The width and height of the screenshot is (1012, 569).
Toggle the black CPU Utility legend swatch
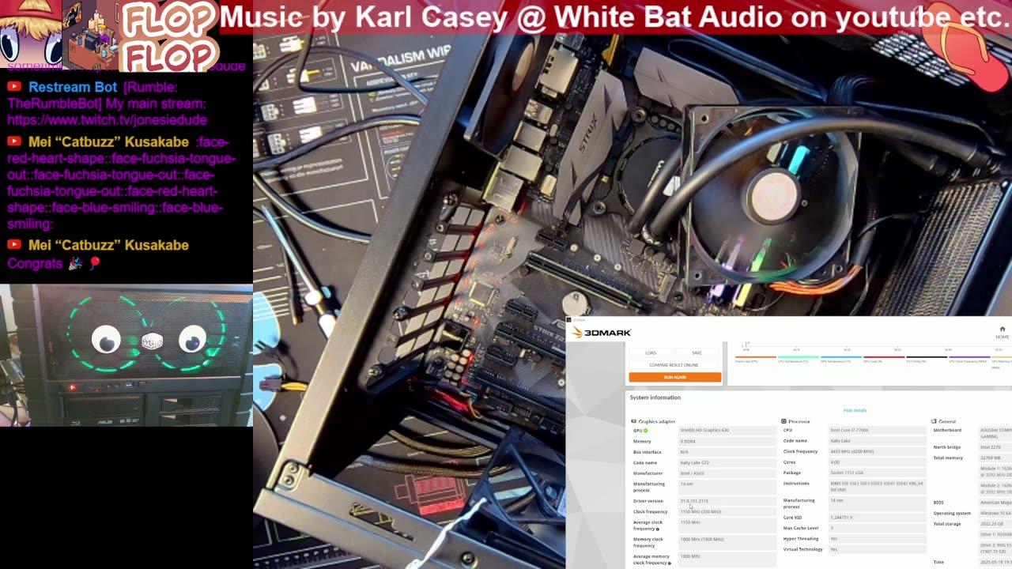[926, 359]
